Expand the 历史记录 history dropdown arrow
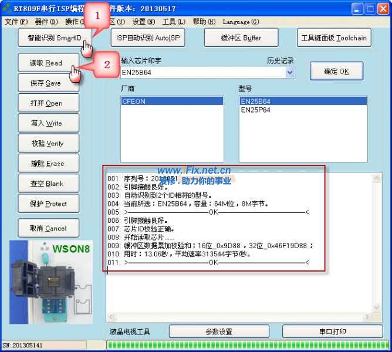The width and height of the screenshot is (392, 352). [x=290, y=73]
